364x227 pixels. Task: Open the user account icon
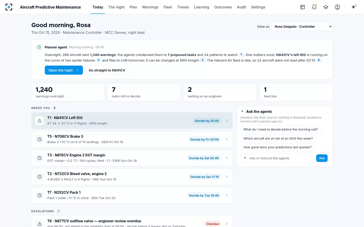(x=337, y=7)
